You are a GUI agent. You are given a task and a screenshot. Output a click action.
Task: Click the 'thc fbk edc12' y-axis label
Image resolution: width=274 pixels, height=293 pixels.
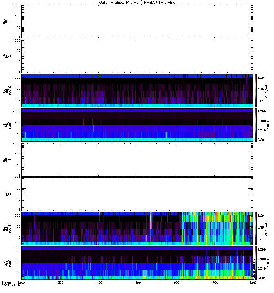pyautogui.click(x=7, y=229)
